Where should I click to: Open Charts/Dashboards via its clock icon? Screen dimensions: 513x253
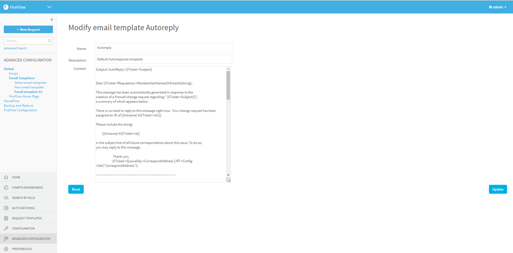coord(6,187)
